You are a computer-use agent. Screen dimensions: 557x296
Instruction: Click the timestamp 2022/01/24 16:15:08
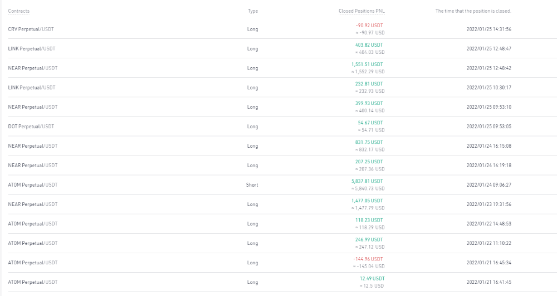pos(489,146)
